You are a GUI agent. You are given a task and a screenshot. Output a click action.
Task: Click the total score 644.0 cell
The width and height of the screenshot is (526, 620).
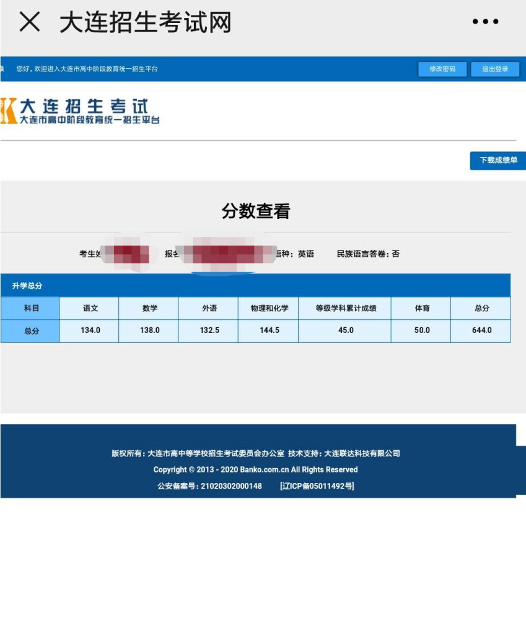pos(481,330)
